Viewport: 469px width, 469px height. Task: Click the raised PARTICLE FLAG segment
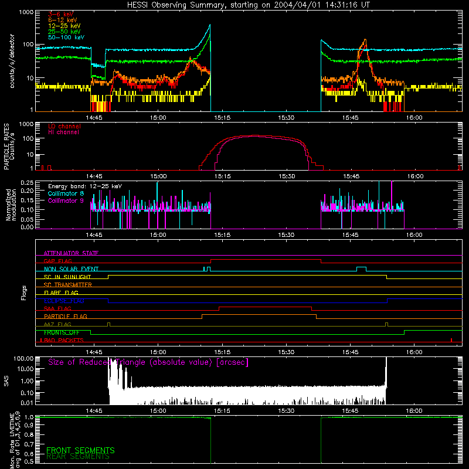pyautogui.click(x=259, y=315)
